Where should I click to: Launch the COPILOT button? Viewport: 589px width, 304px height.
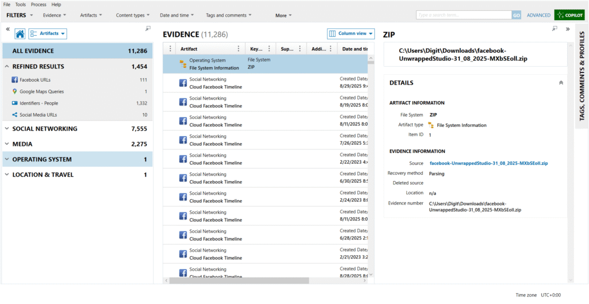point(569,15)
